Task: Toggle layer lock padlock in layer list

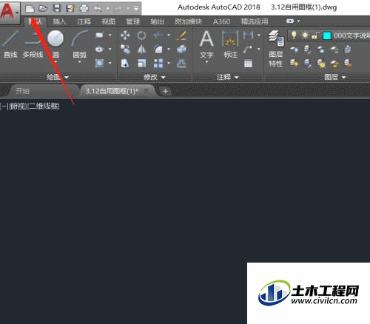Action: [x=315, y=36]
